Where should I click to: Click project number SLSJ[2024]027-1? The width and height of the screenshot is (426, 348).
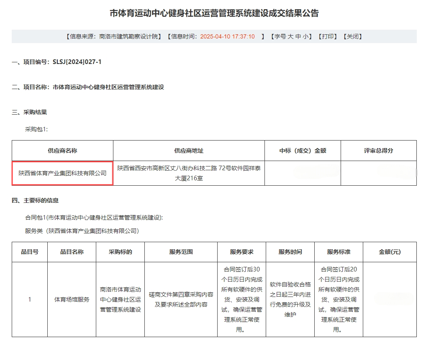tap(77, 62)
